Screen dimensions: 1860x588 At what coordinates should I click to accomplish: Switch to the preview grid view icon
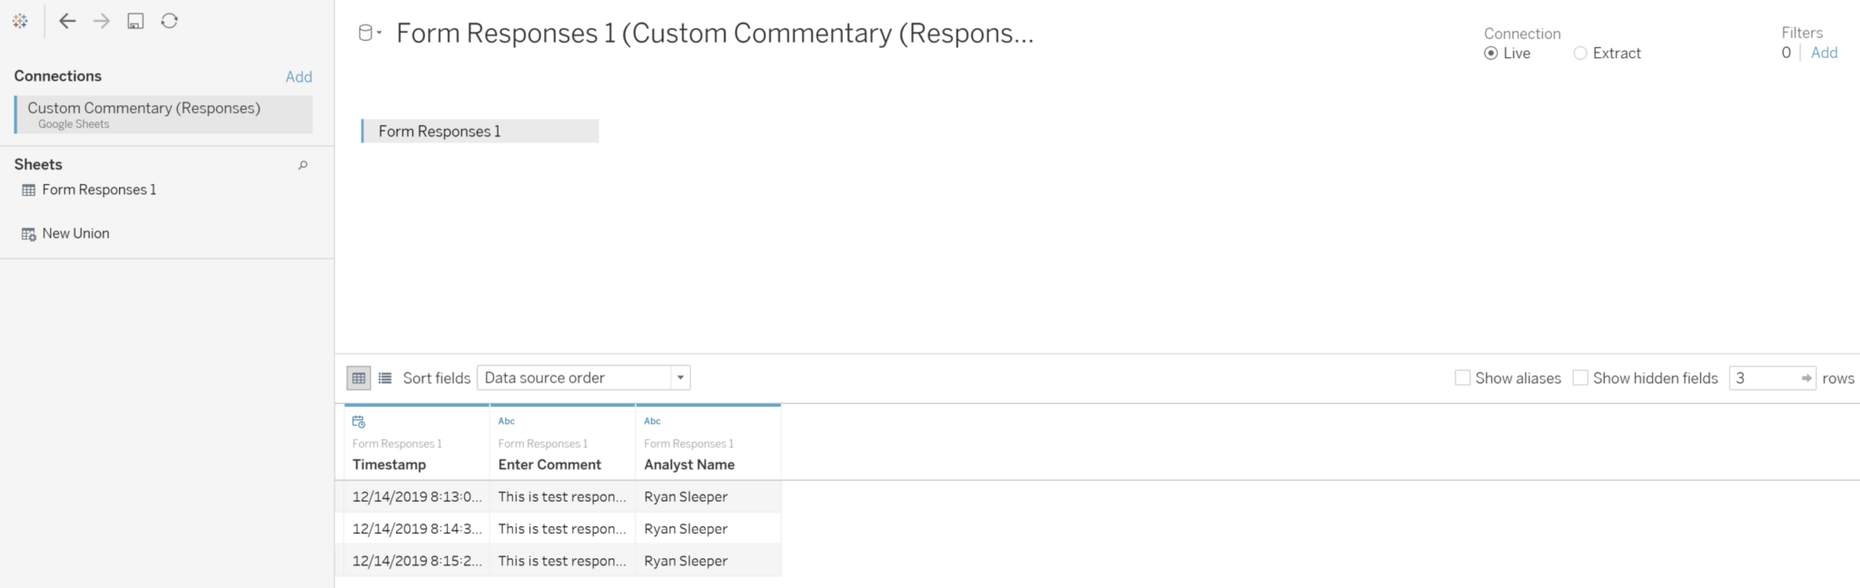click(359, 378)
